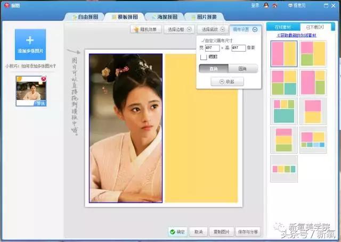Click button between 取消 and 保存与分享
341x242 pixels.
coord(222,232)
